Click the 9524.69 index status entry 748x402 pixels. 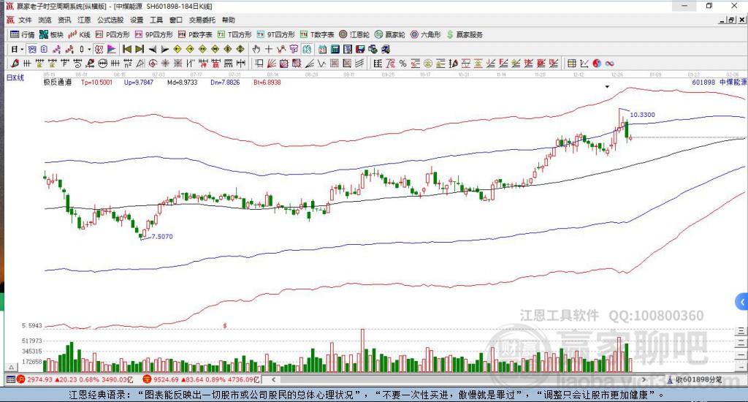click(201, 379)
